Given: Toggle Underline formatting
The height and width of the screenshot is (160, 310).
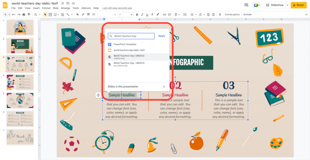Looking at the screenshot, I should (x=147, y=15).
